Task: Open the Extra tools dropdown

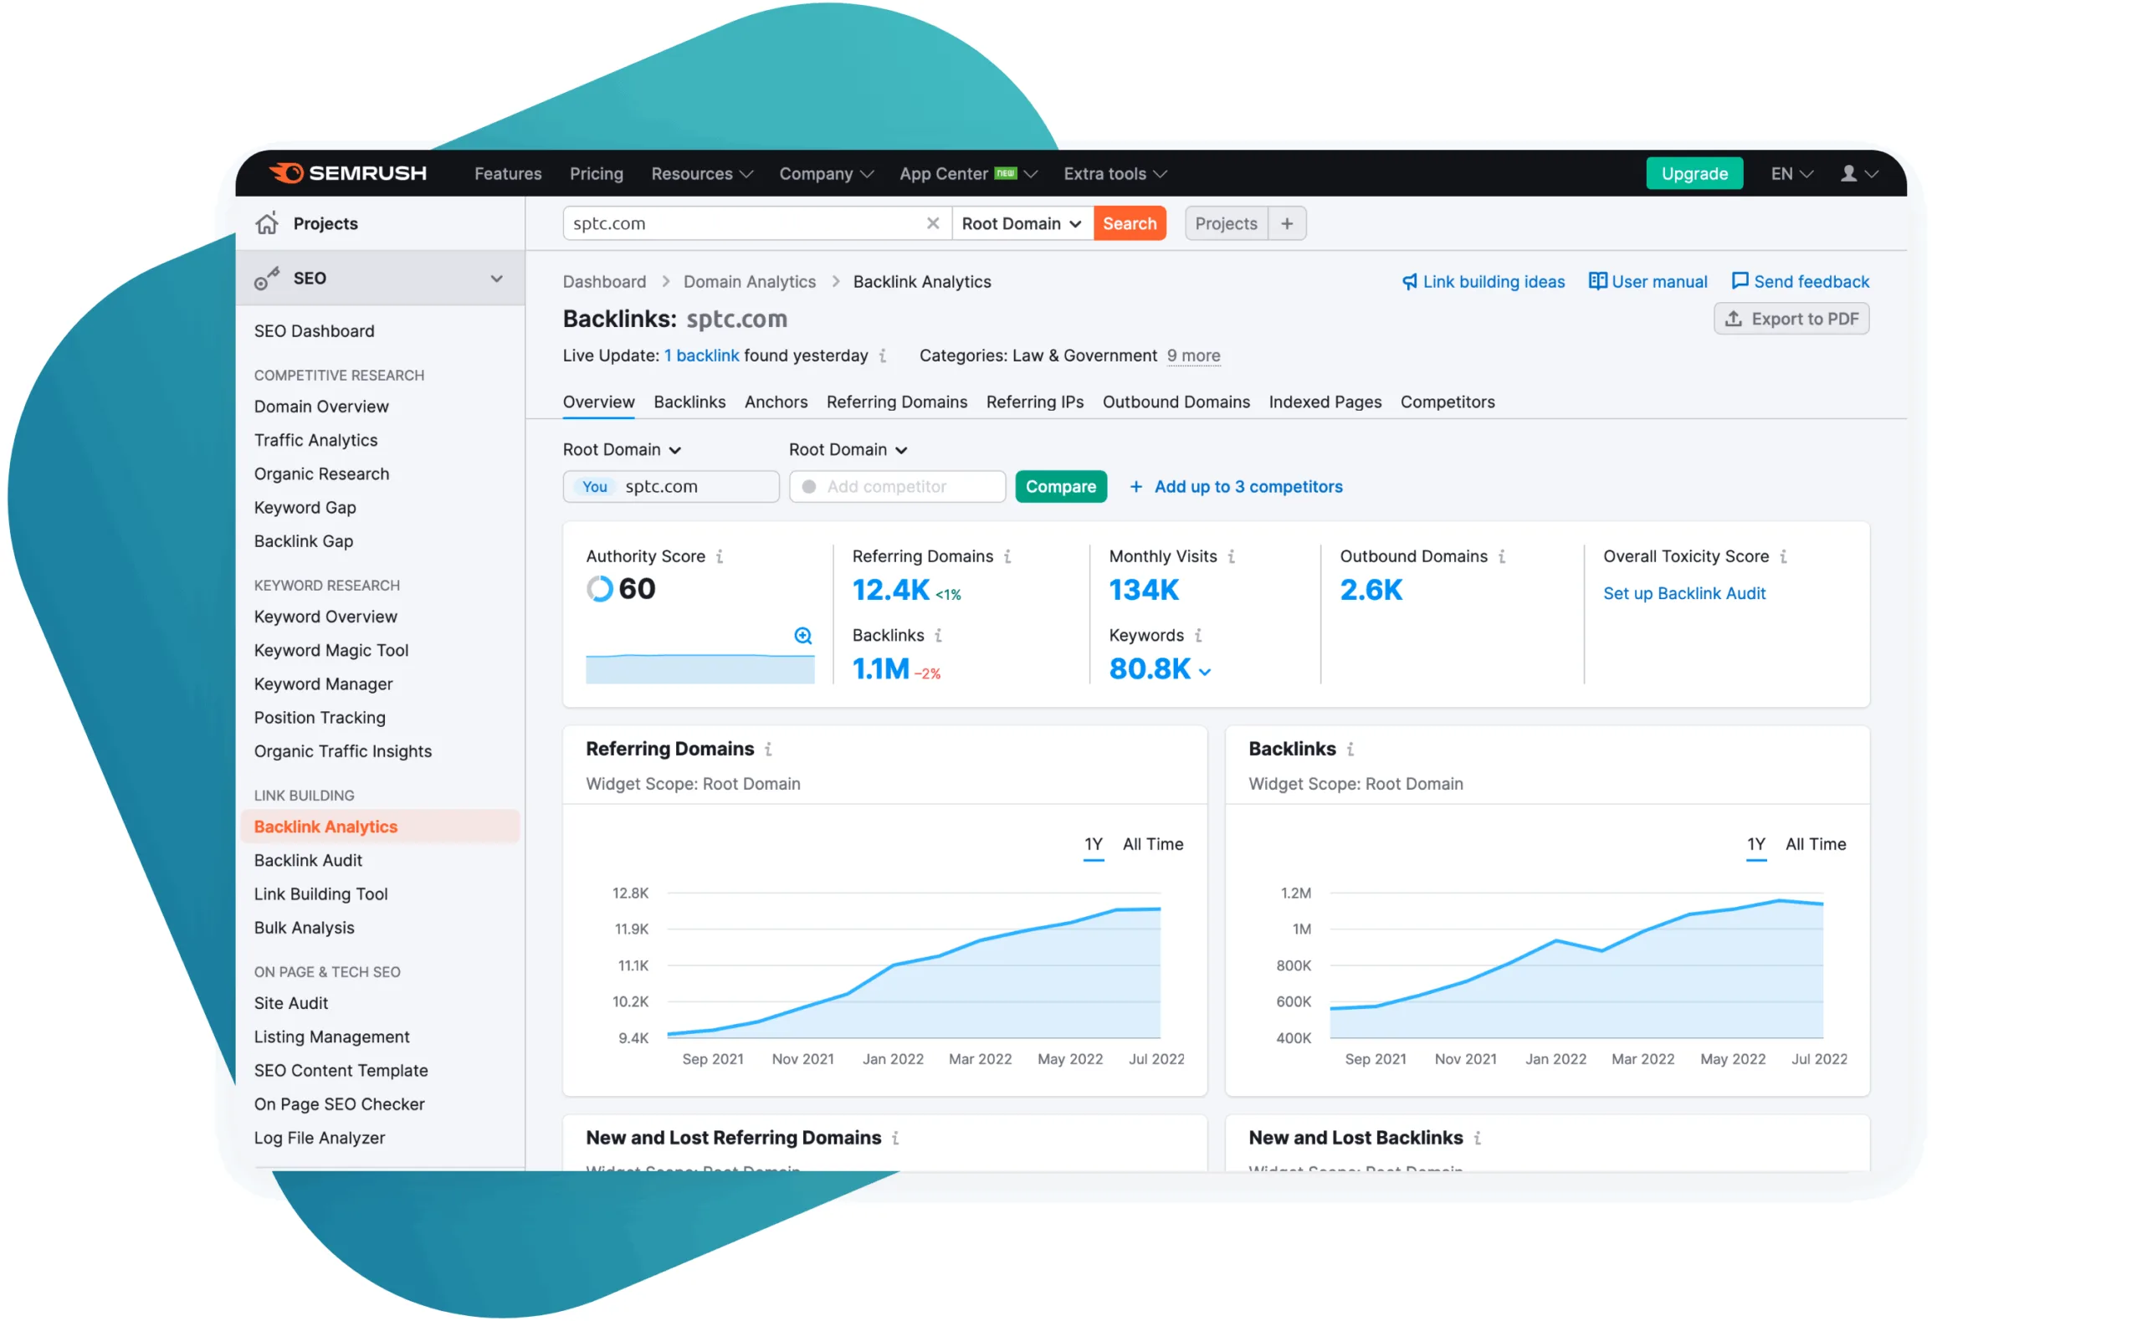Action: click(1115, 173)
